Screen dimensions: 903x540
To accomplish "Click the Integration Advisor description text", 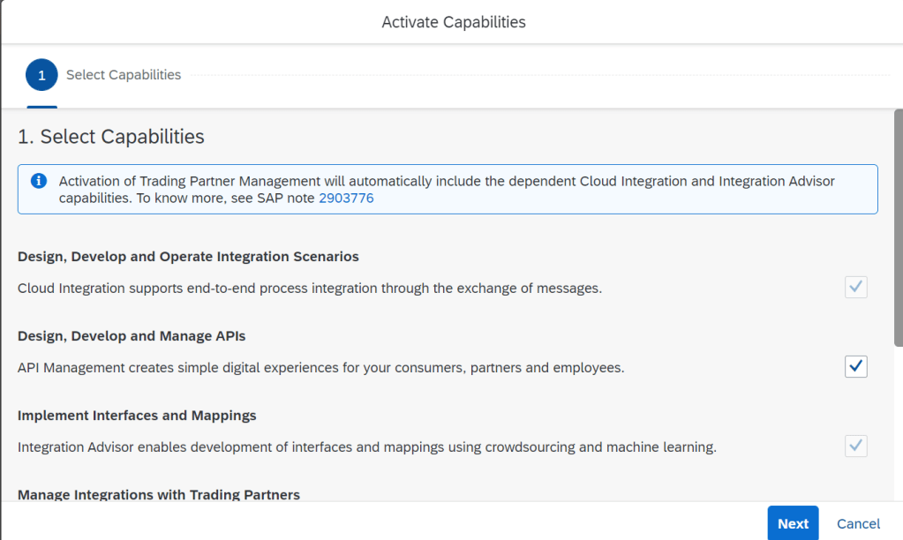I will point(366,446).
